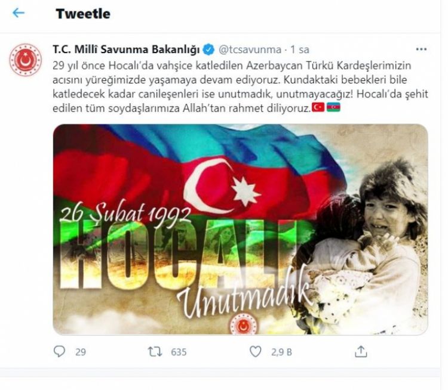Open T.C. Millî Savunma Bakanlığı profile avatar
This screenshot has height=390, width=448.
point(26,60)
